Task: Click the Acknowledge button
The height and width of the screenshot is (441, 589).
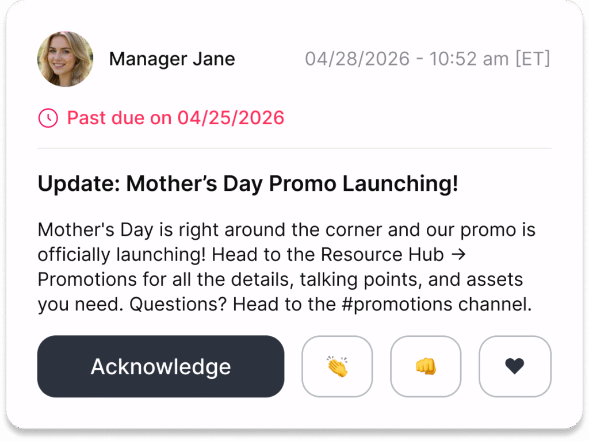Action: click(x=160, y=366)
